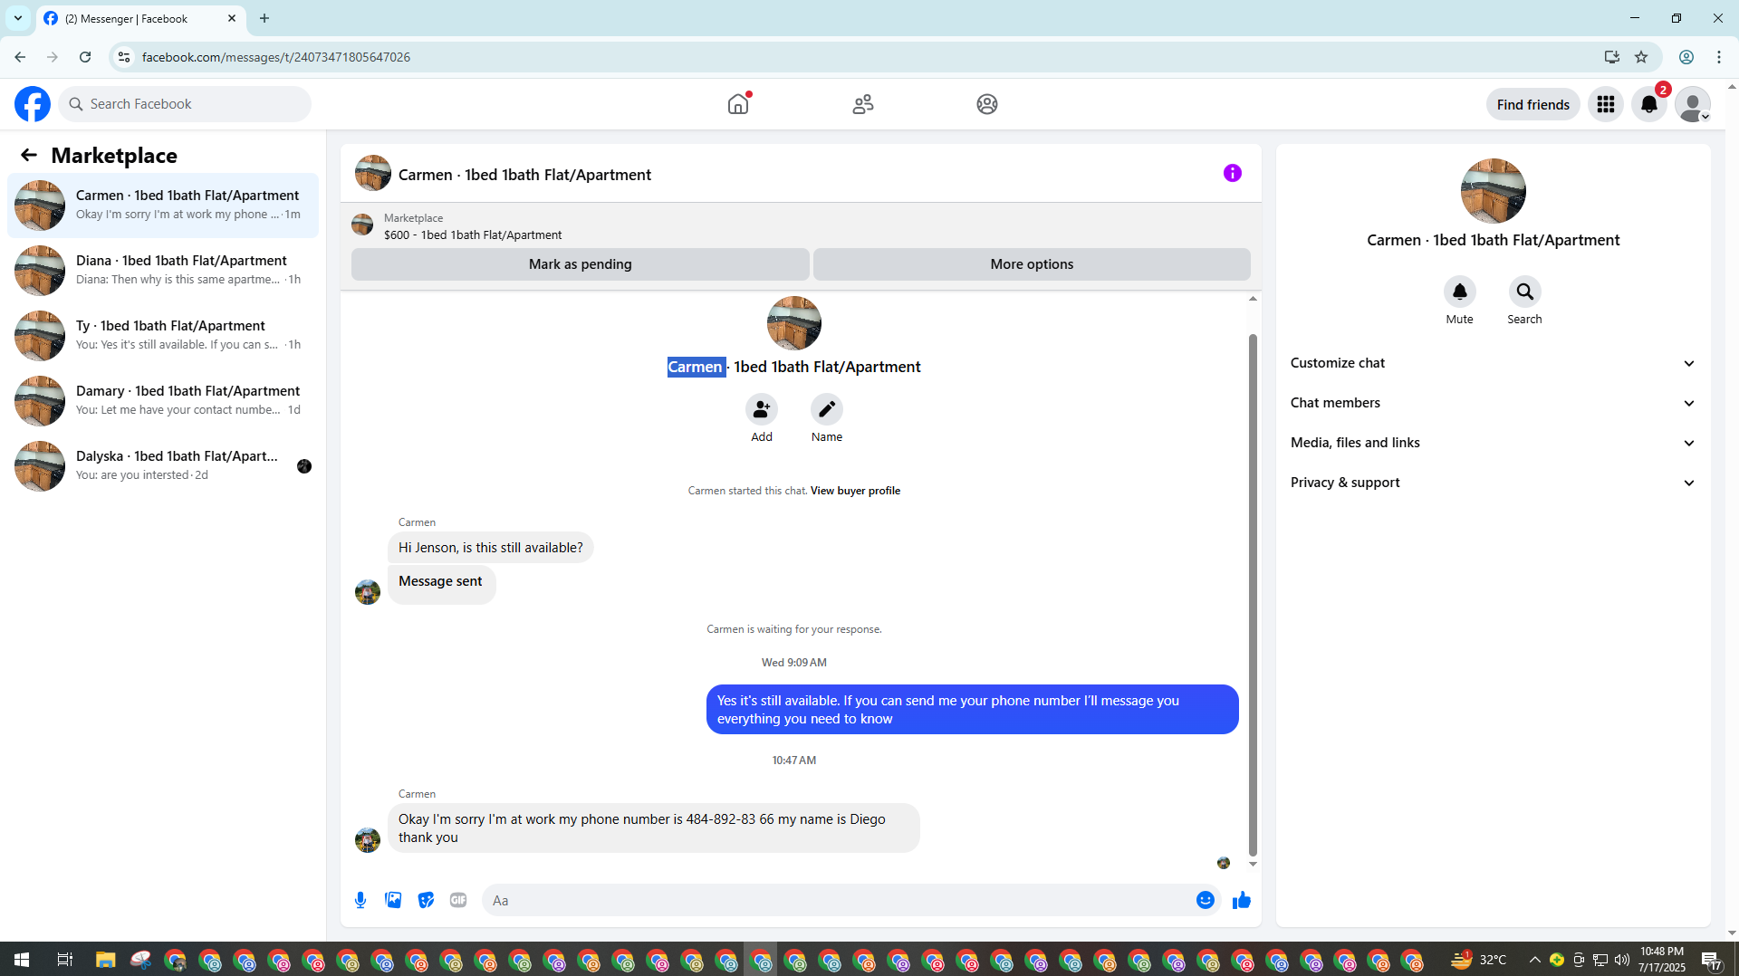Open the listing thumbnail in right panel
1739x976 pixels.
[x=1493, y=191]
